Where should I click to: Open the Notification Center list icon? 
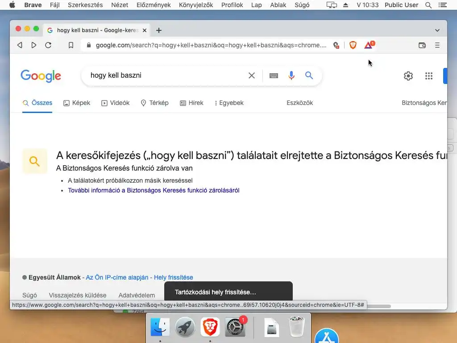443,5
